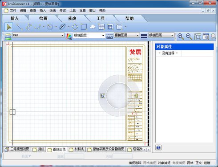Screen dimensions: 218x167
Task: Toggle 网格 display in the status bar
Action: [x=190, y=163]
